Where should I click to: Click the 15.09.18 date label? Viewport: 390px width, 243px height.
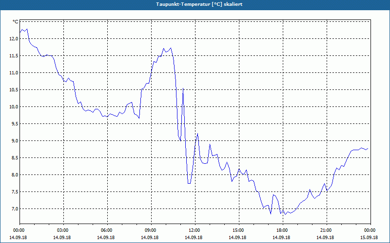(369, 238)
